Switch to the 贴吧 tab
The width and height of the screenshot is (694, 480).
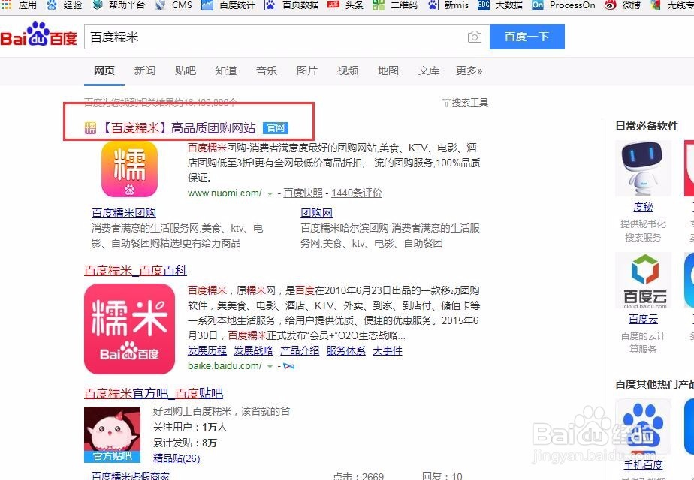pos(185,70)
